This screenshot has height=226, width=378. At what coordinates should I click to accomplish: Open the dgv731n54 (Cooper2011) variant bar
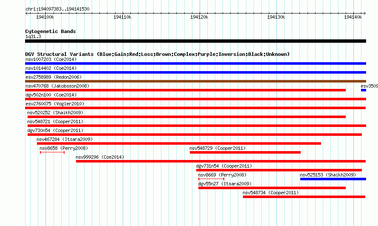279,170
